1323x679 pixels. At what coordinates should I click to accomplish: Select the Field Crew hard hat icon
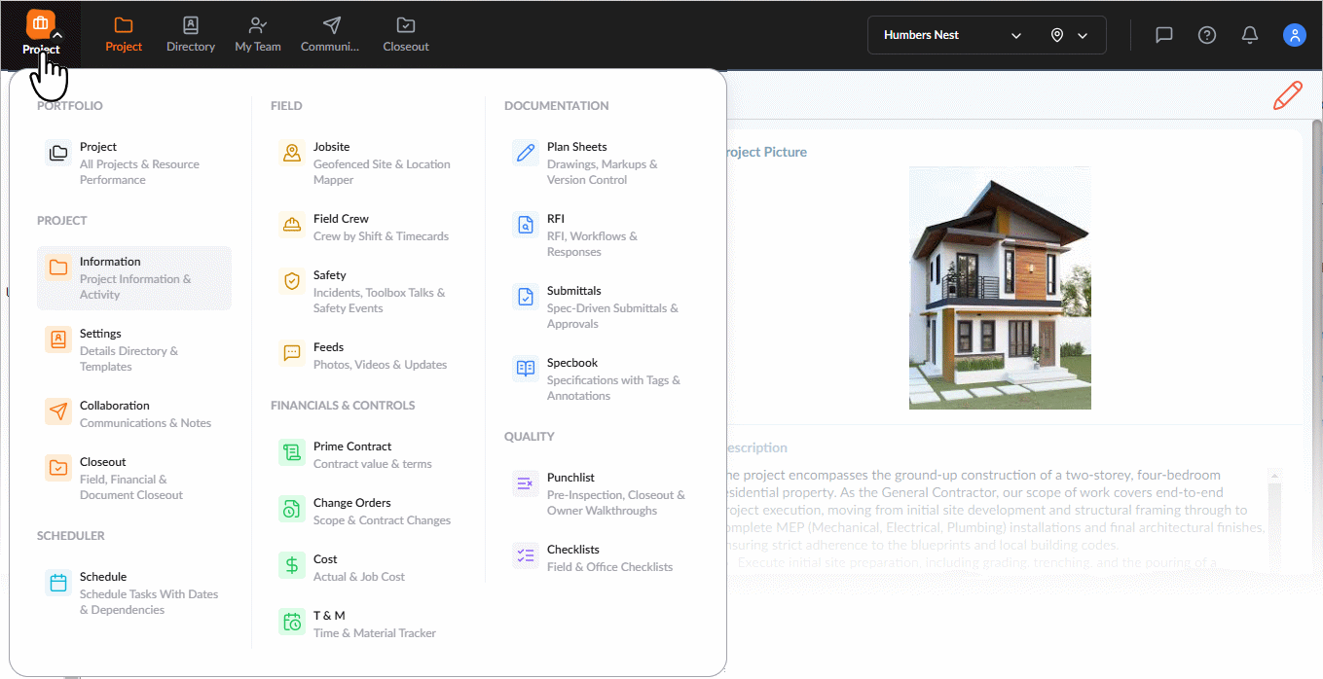tap(292, 225)
